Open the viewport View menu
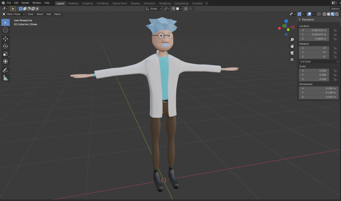 tap(31, 14)
